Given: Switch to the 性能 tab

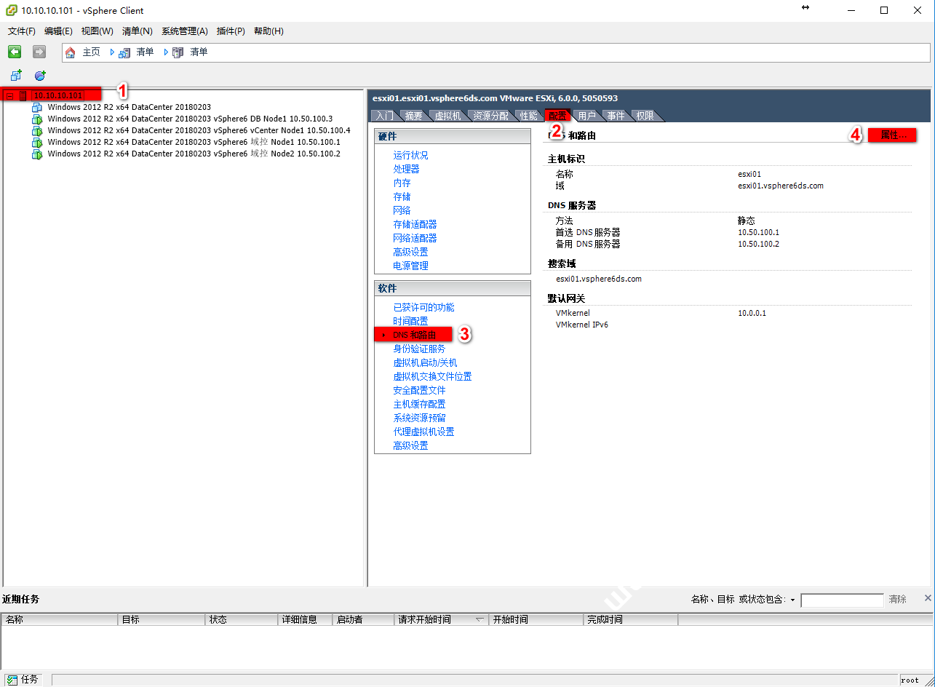Looking at the screenshot, I should (528, 116).
